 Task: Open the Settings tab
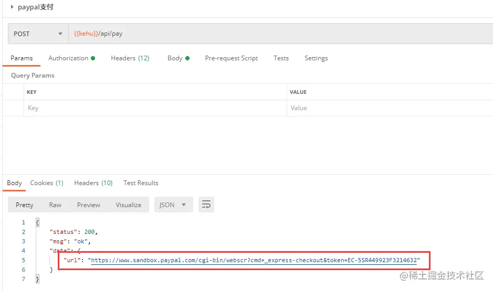click(x=316, y=58)
